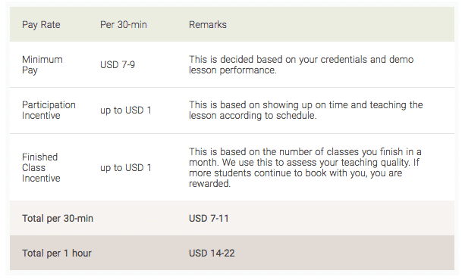
Task: Click the Pay Rate column header
Action: [x=41, y=25]
